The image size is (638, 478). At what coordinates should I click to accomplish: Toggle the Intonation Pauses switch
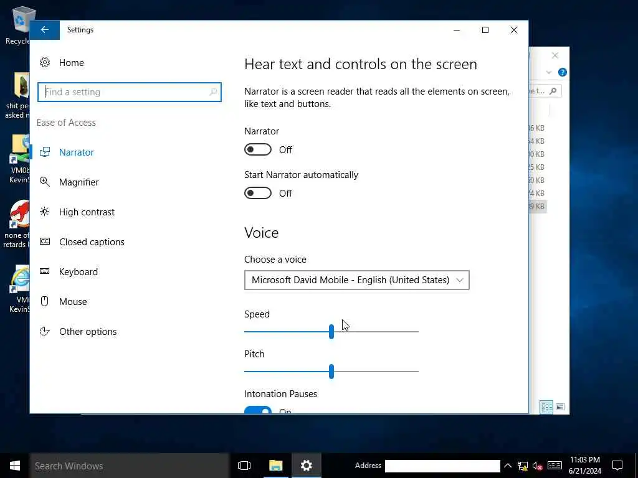pos(258,410)
